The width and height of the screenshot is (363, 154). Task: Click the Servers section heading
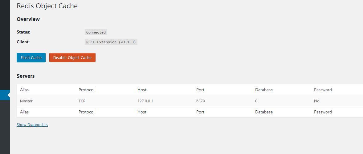(26, 76)
